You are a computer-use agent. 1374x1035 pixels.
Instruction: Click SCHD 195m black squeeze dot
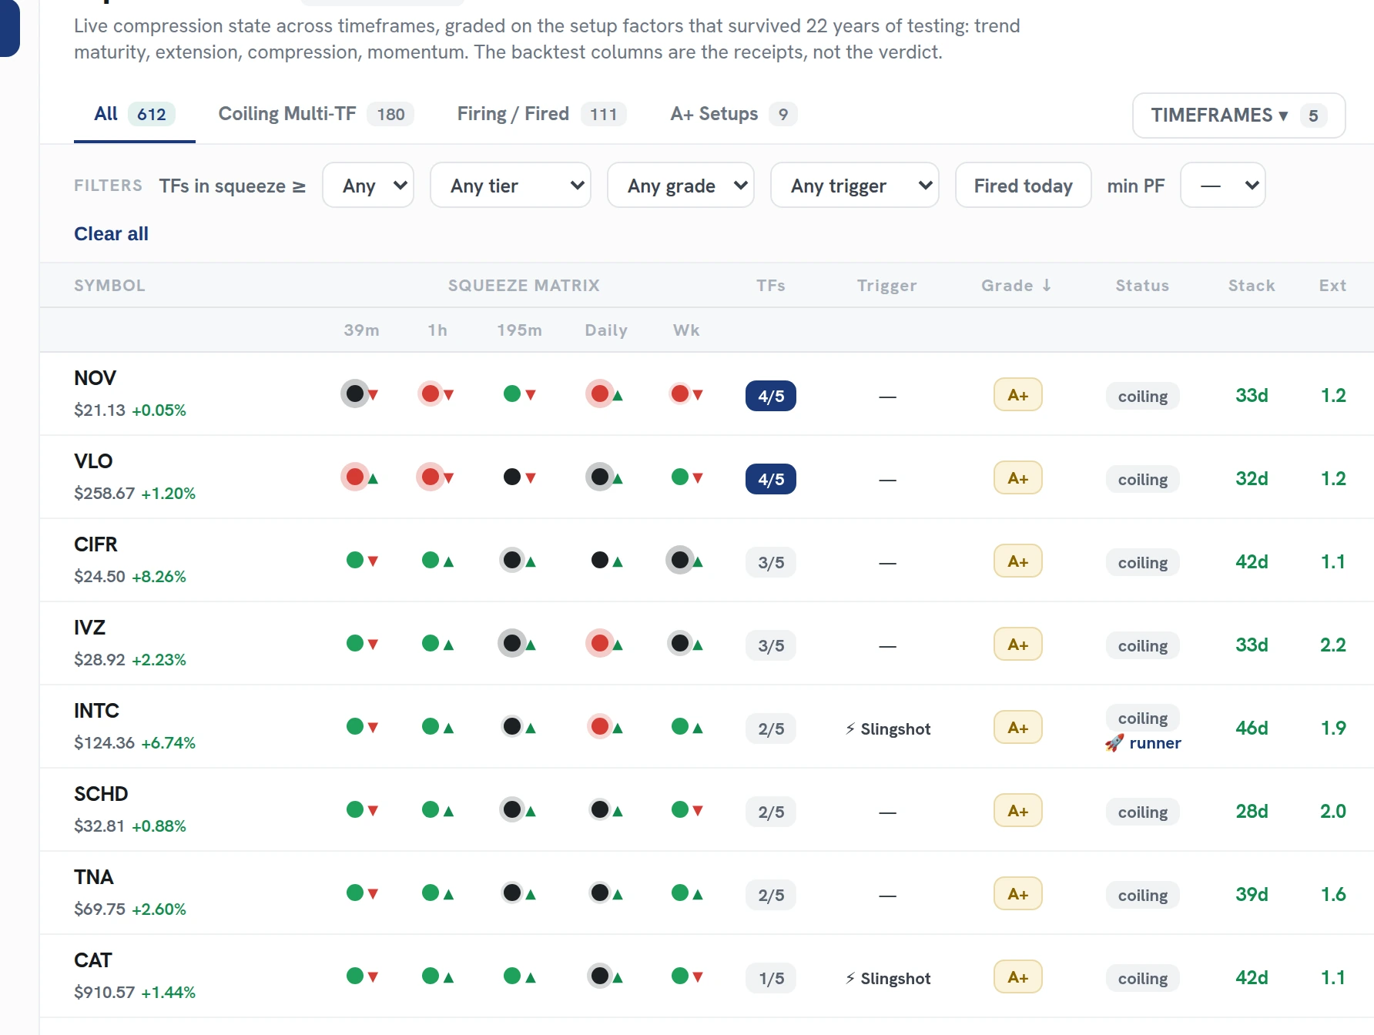coord(512,810)
